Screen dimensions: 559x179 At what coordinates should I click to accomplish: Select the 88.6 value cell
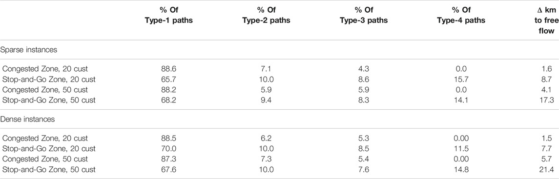[170, 70]
